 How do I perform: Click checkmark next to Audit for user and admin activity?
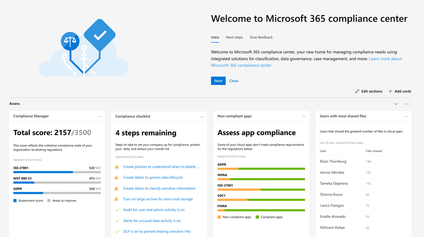click(117, 210)
